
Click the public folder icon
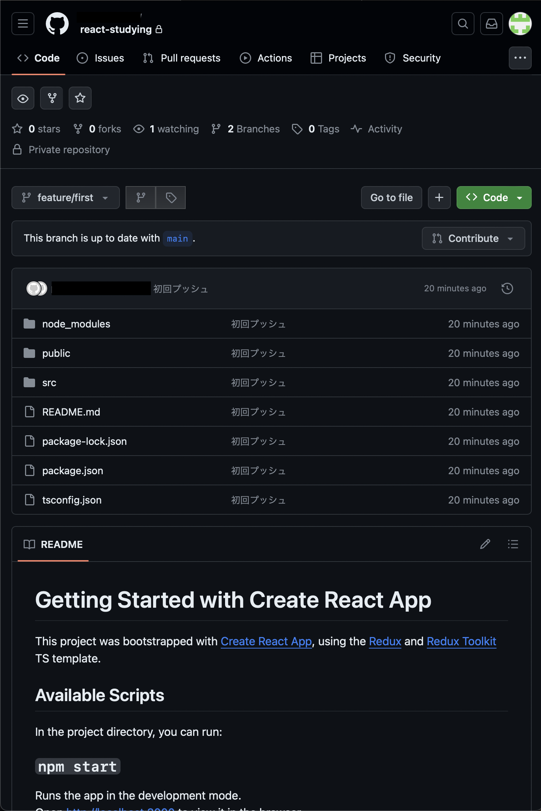[29, 353]
